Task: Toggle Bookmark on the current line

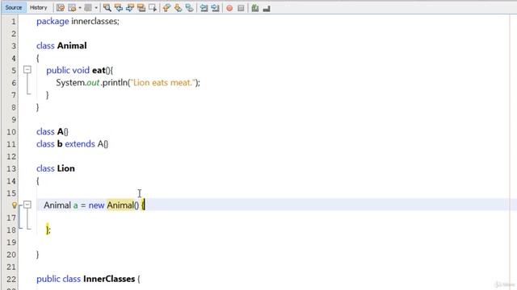Action: click(x=189, y=8)
